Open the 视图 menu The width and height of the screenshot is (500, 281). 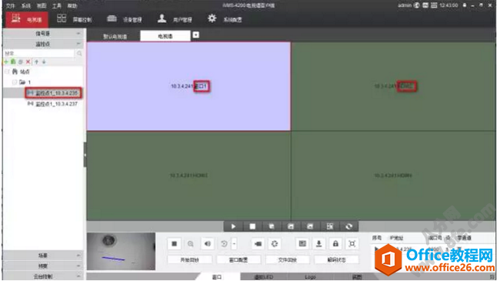pyautogui.click(x=42, y=5)
